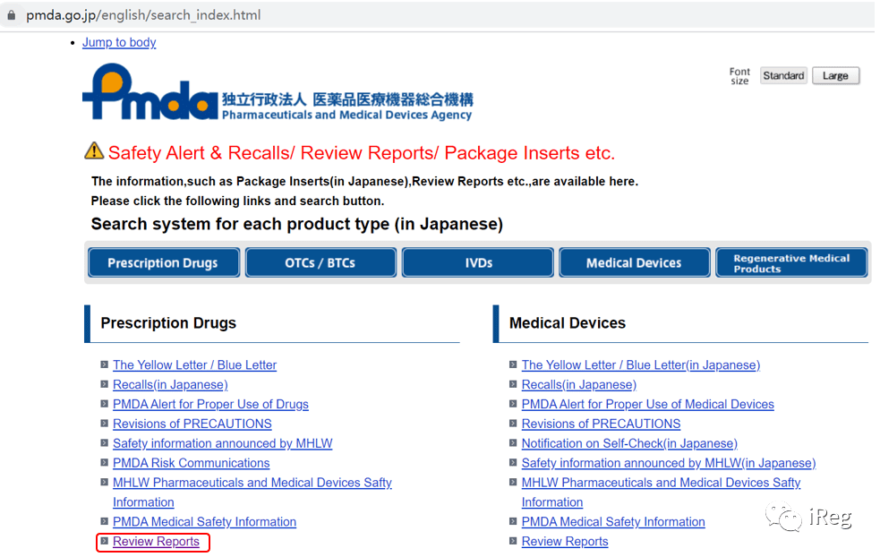Viewport: 880px width, 557px height.
Task: Click the WeChat iReg watermark icon
Action: point(783,516)
